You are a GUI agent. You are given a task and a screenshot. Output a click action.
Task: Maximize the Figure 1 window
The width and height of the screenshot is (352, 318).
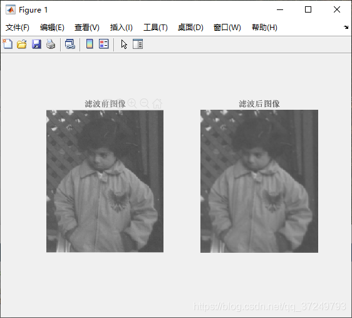click(x=308, y=9)
